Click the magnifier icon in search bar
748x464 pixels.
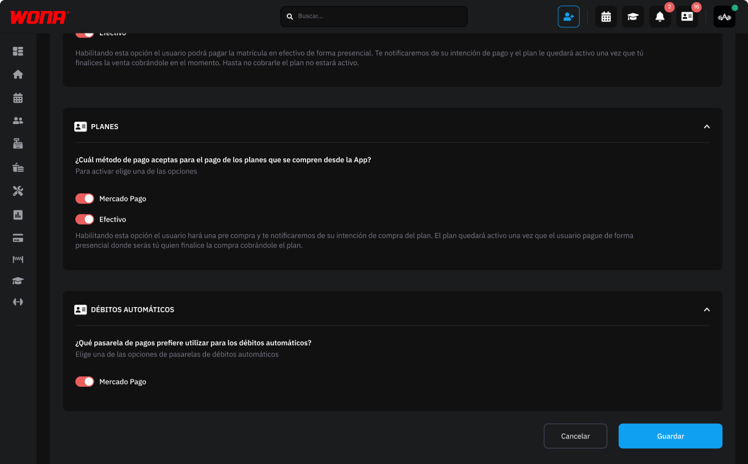point(290,16)
